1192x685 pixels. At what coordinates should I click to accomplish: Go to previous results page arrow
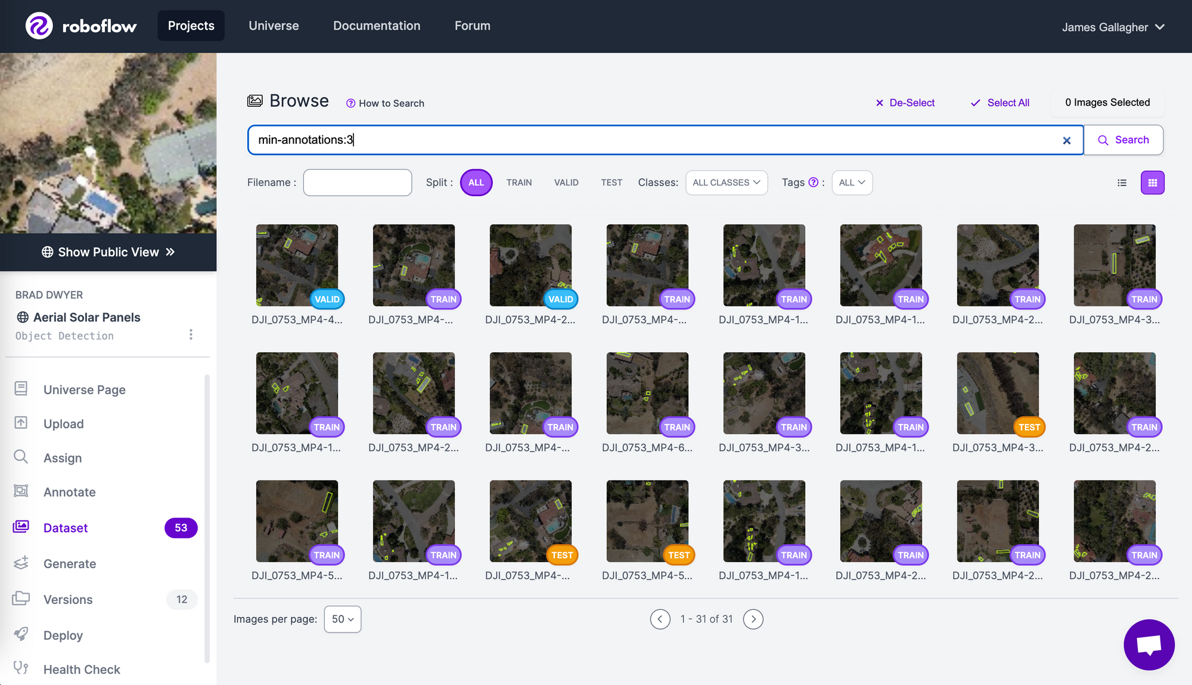click(x=660, y=619)
